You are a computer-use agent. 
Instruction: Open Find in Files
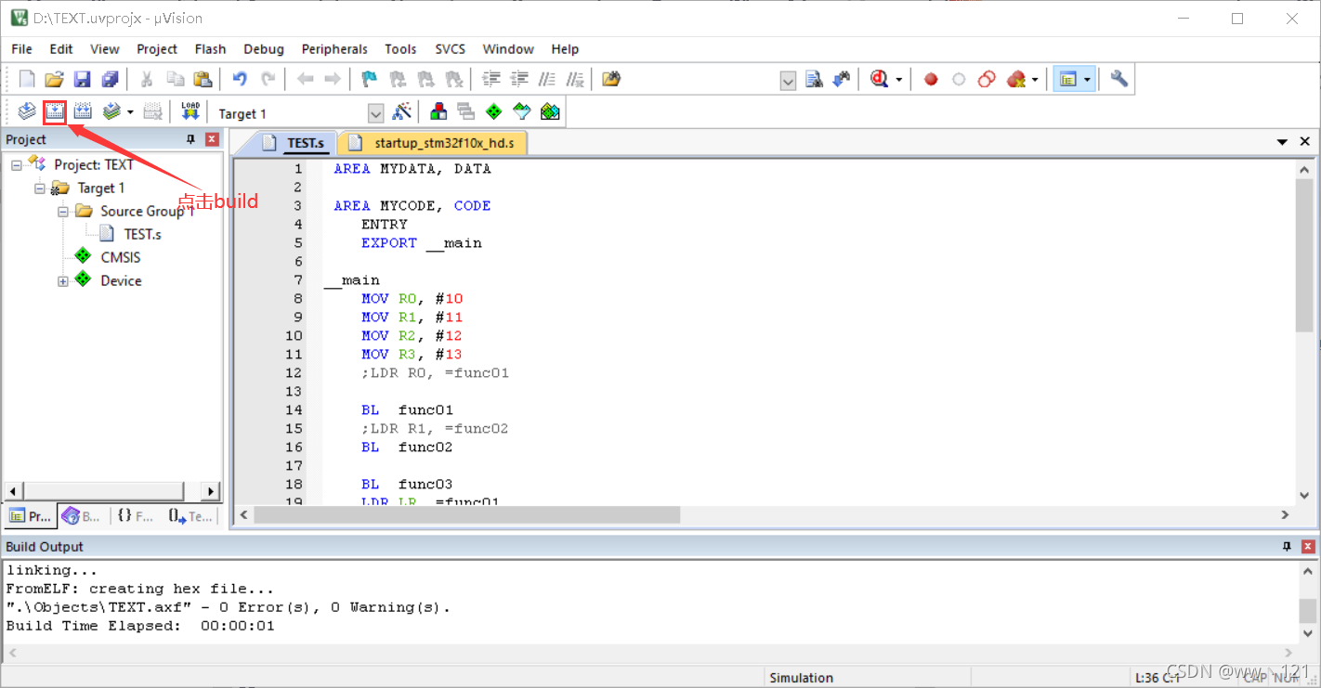point(610,79)
